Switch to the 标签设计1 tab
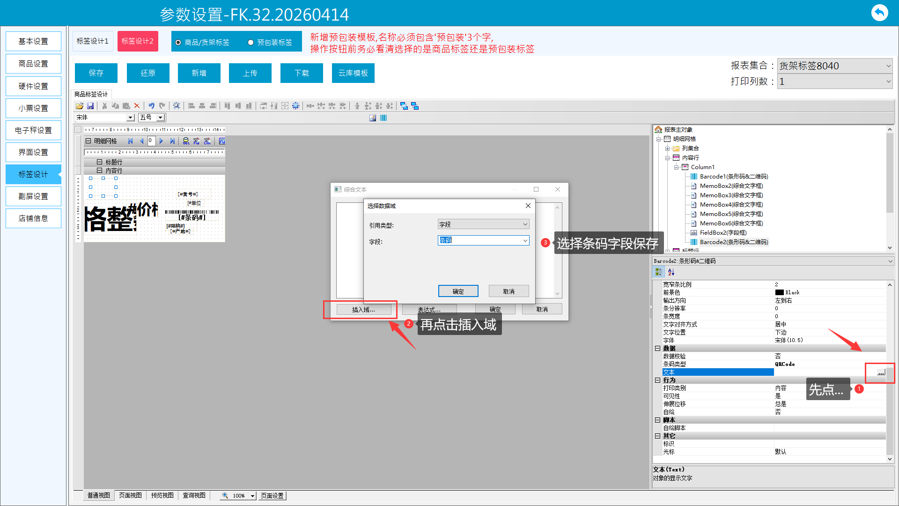This screenshot has width=899, height=506. point(92,41)
